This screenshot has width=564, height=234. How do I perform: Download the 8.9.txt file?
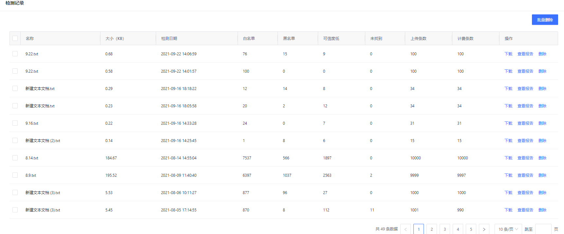(x=508, y=175)
